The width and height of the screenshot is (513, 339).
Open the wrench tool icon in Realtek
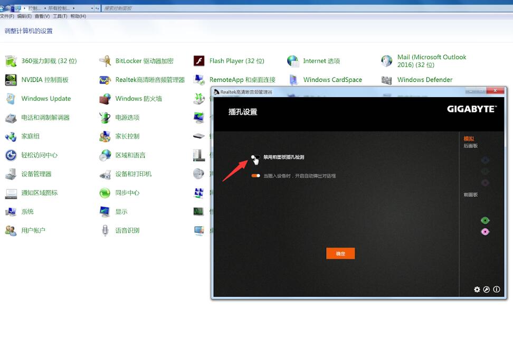click(x=487, y=289)
